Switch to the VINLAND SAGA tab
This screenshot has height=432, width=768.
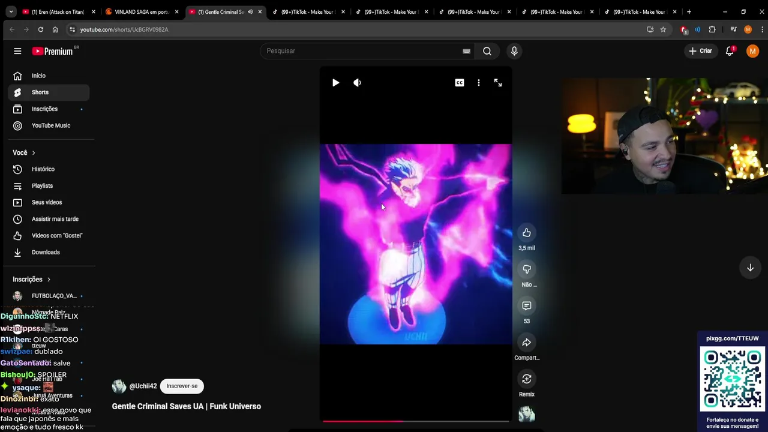142,12
